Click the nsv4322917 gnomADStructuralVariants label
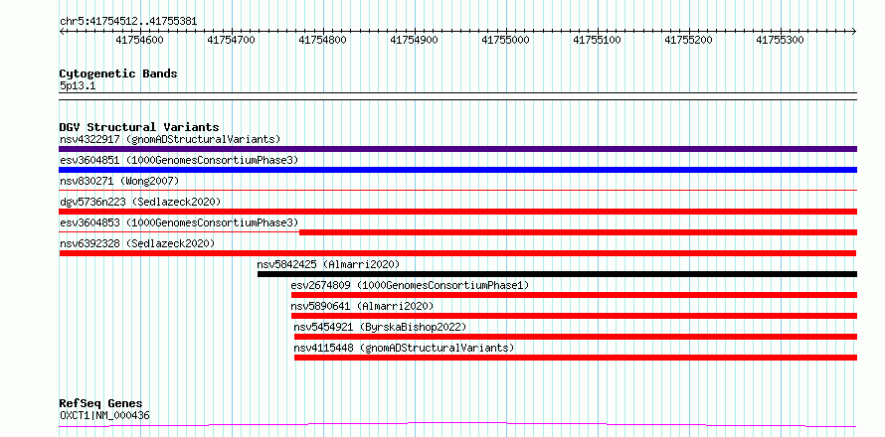Viewport: 885px width, 437px height. 170,139
